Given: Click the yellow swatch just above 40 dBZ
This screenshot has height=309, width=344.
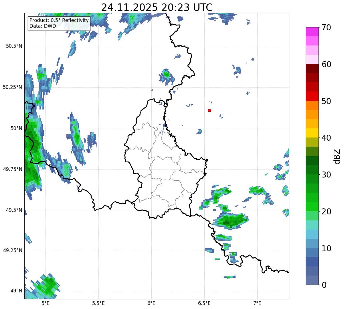Looking at the screenshot, I should point(312,133).
